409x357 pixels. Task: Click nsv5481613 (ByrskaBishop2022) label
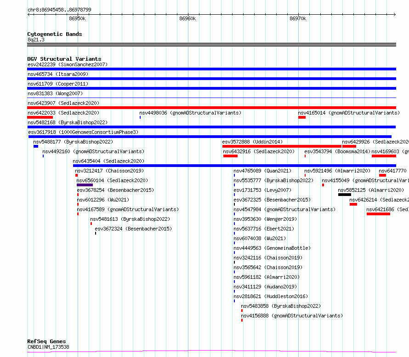coord(130,219)
